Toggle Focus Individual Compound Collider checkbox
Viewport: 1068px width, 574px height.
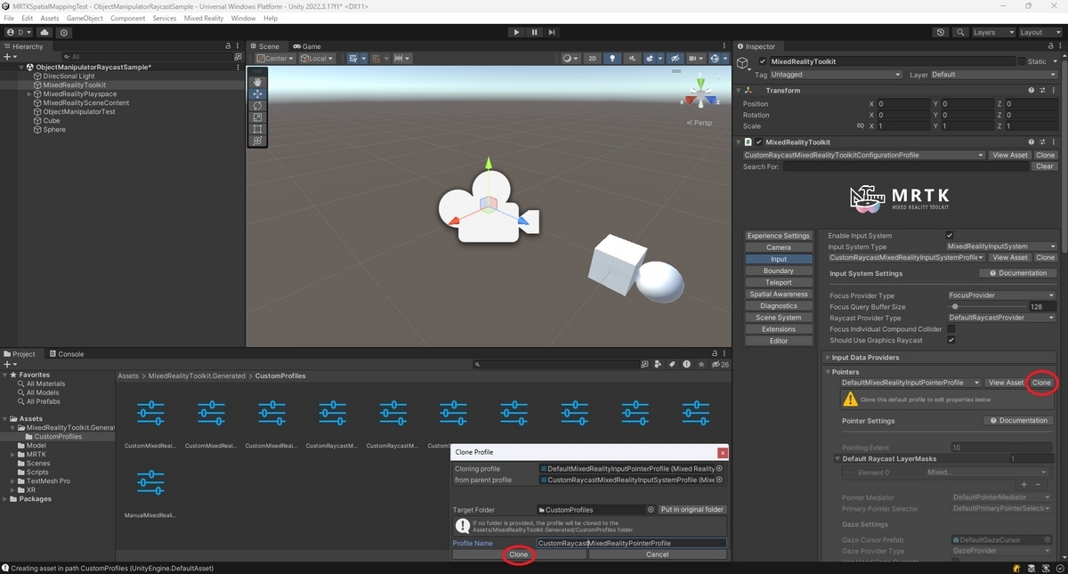(x=951, y=329)
